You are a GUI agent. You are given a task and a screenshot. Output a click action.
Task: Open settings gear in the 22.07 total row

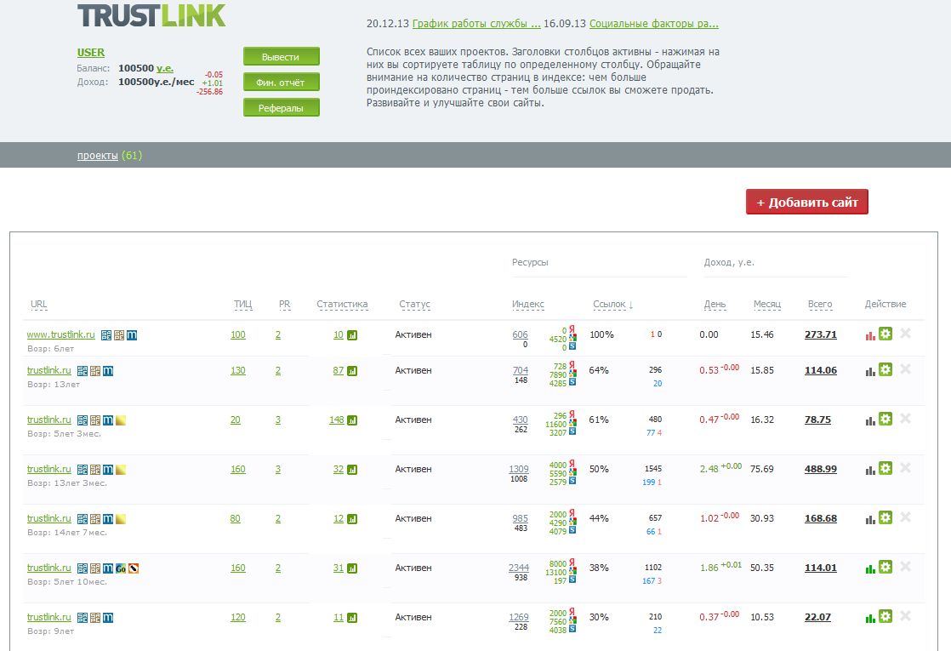(886, 616)
